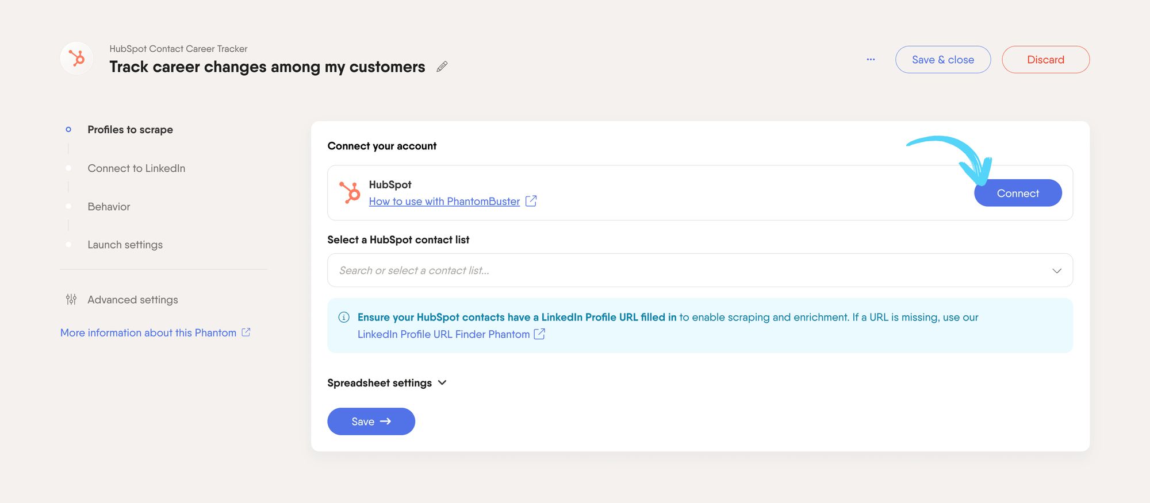This screenshot has width=1150, height=503.
Task: Go to Launch settings step
Action: [x=125, y=245]
